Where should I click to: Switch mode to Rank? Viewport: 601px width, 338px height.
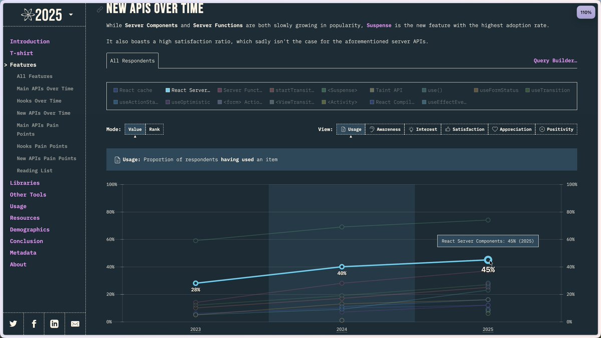pyautogui.click(x=154, y=129)
